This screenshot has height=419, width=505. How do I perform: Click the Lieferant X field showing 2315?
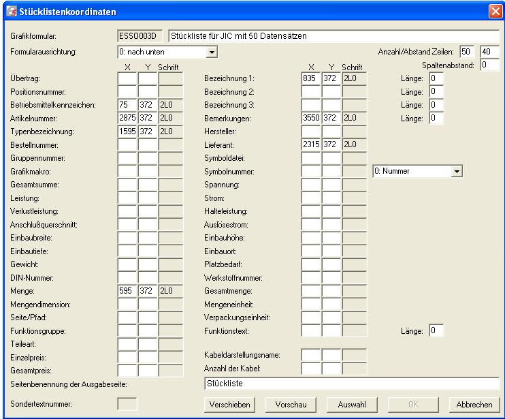(311, 144)
